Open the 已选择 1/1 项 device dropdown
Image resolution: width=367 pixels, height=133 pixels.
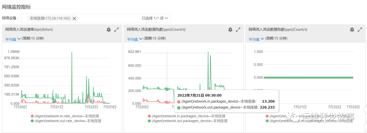[x=155, y=18]
